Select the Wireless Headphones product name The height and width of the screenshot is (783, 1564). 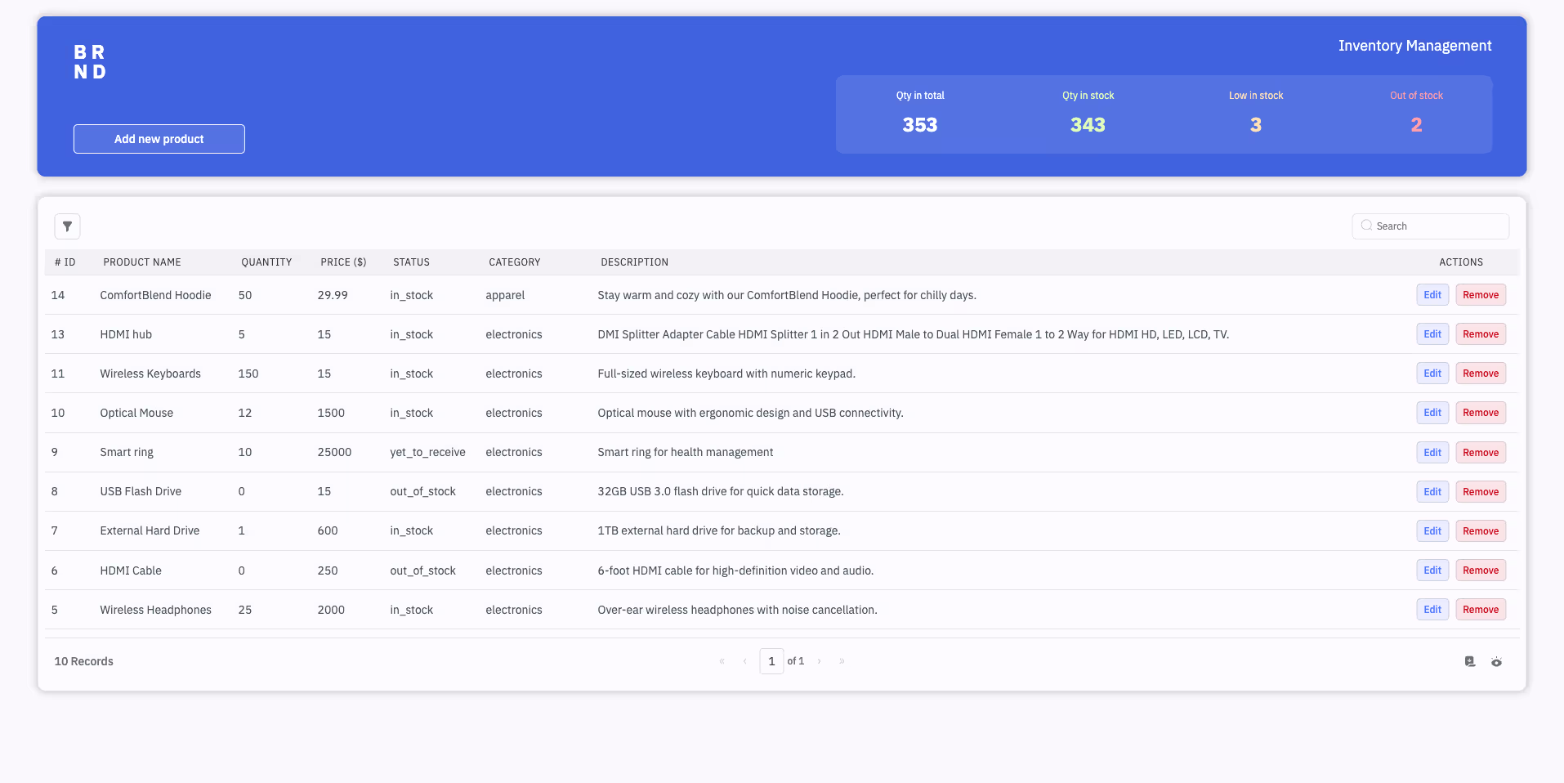[x=155, y=610]
